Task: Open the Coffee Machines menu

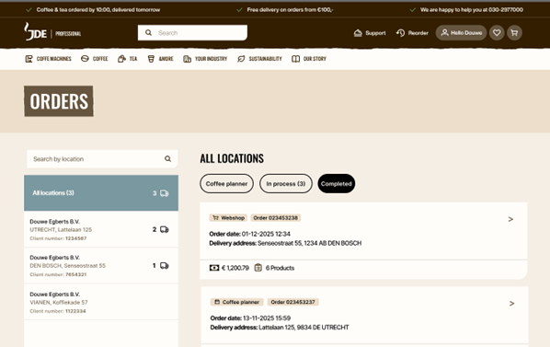Action: coord(49,59)
